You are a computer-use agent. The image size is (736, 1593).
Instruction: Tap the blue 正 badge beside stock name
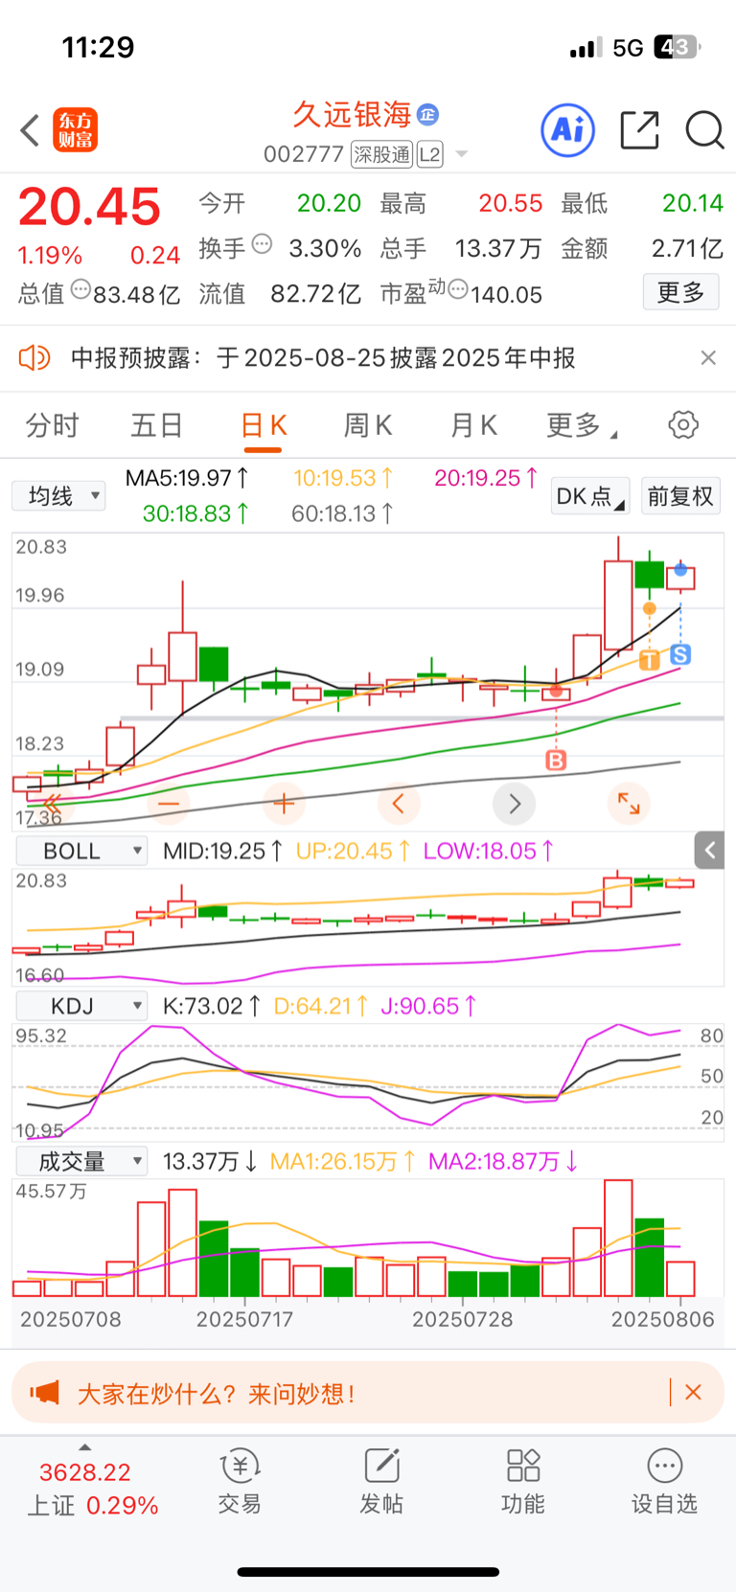click(x=427, y=115)
